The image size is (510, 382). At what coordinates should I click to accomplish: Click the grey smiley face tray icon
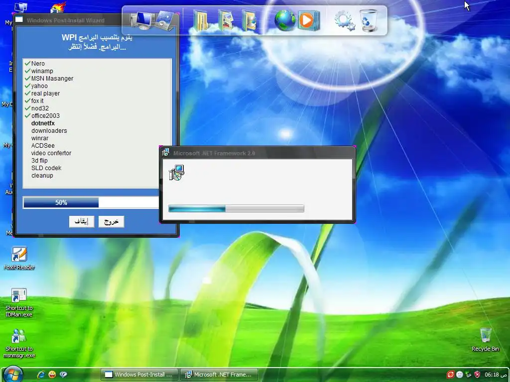[459, 375]
